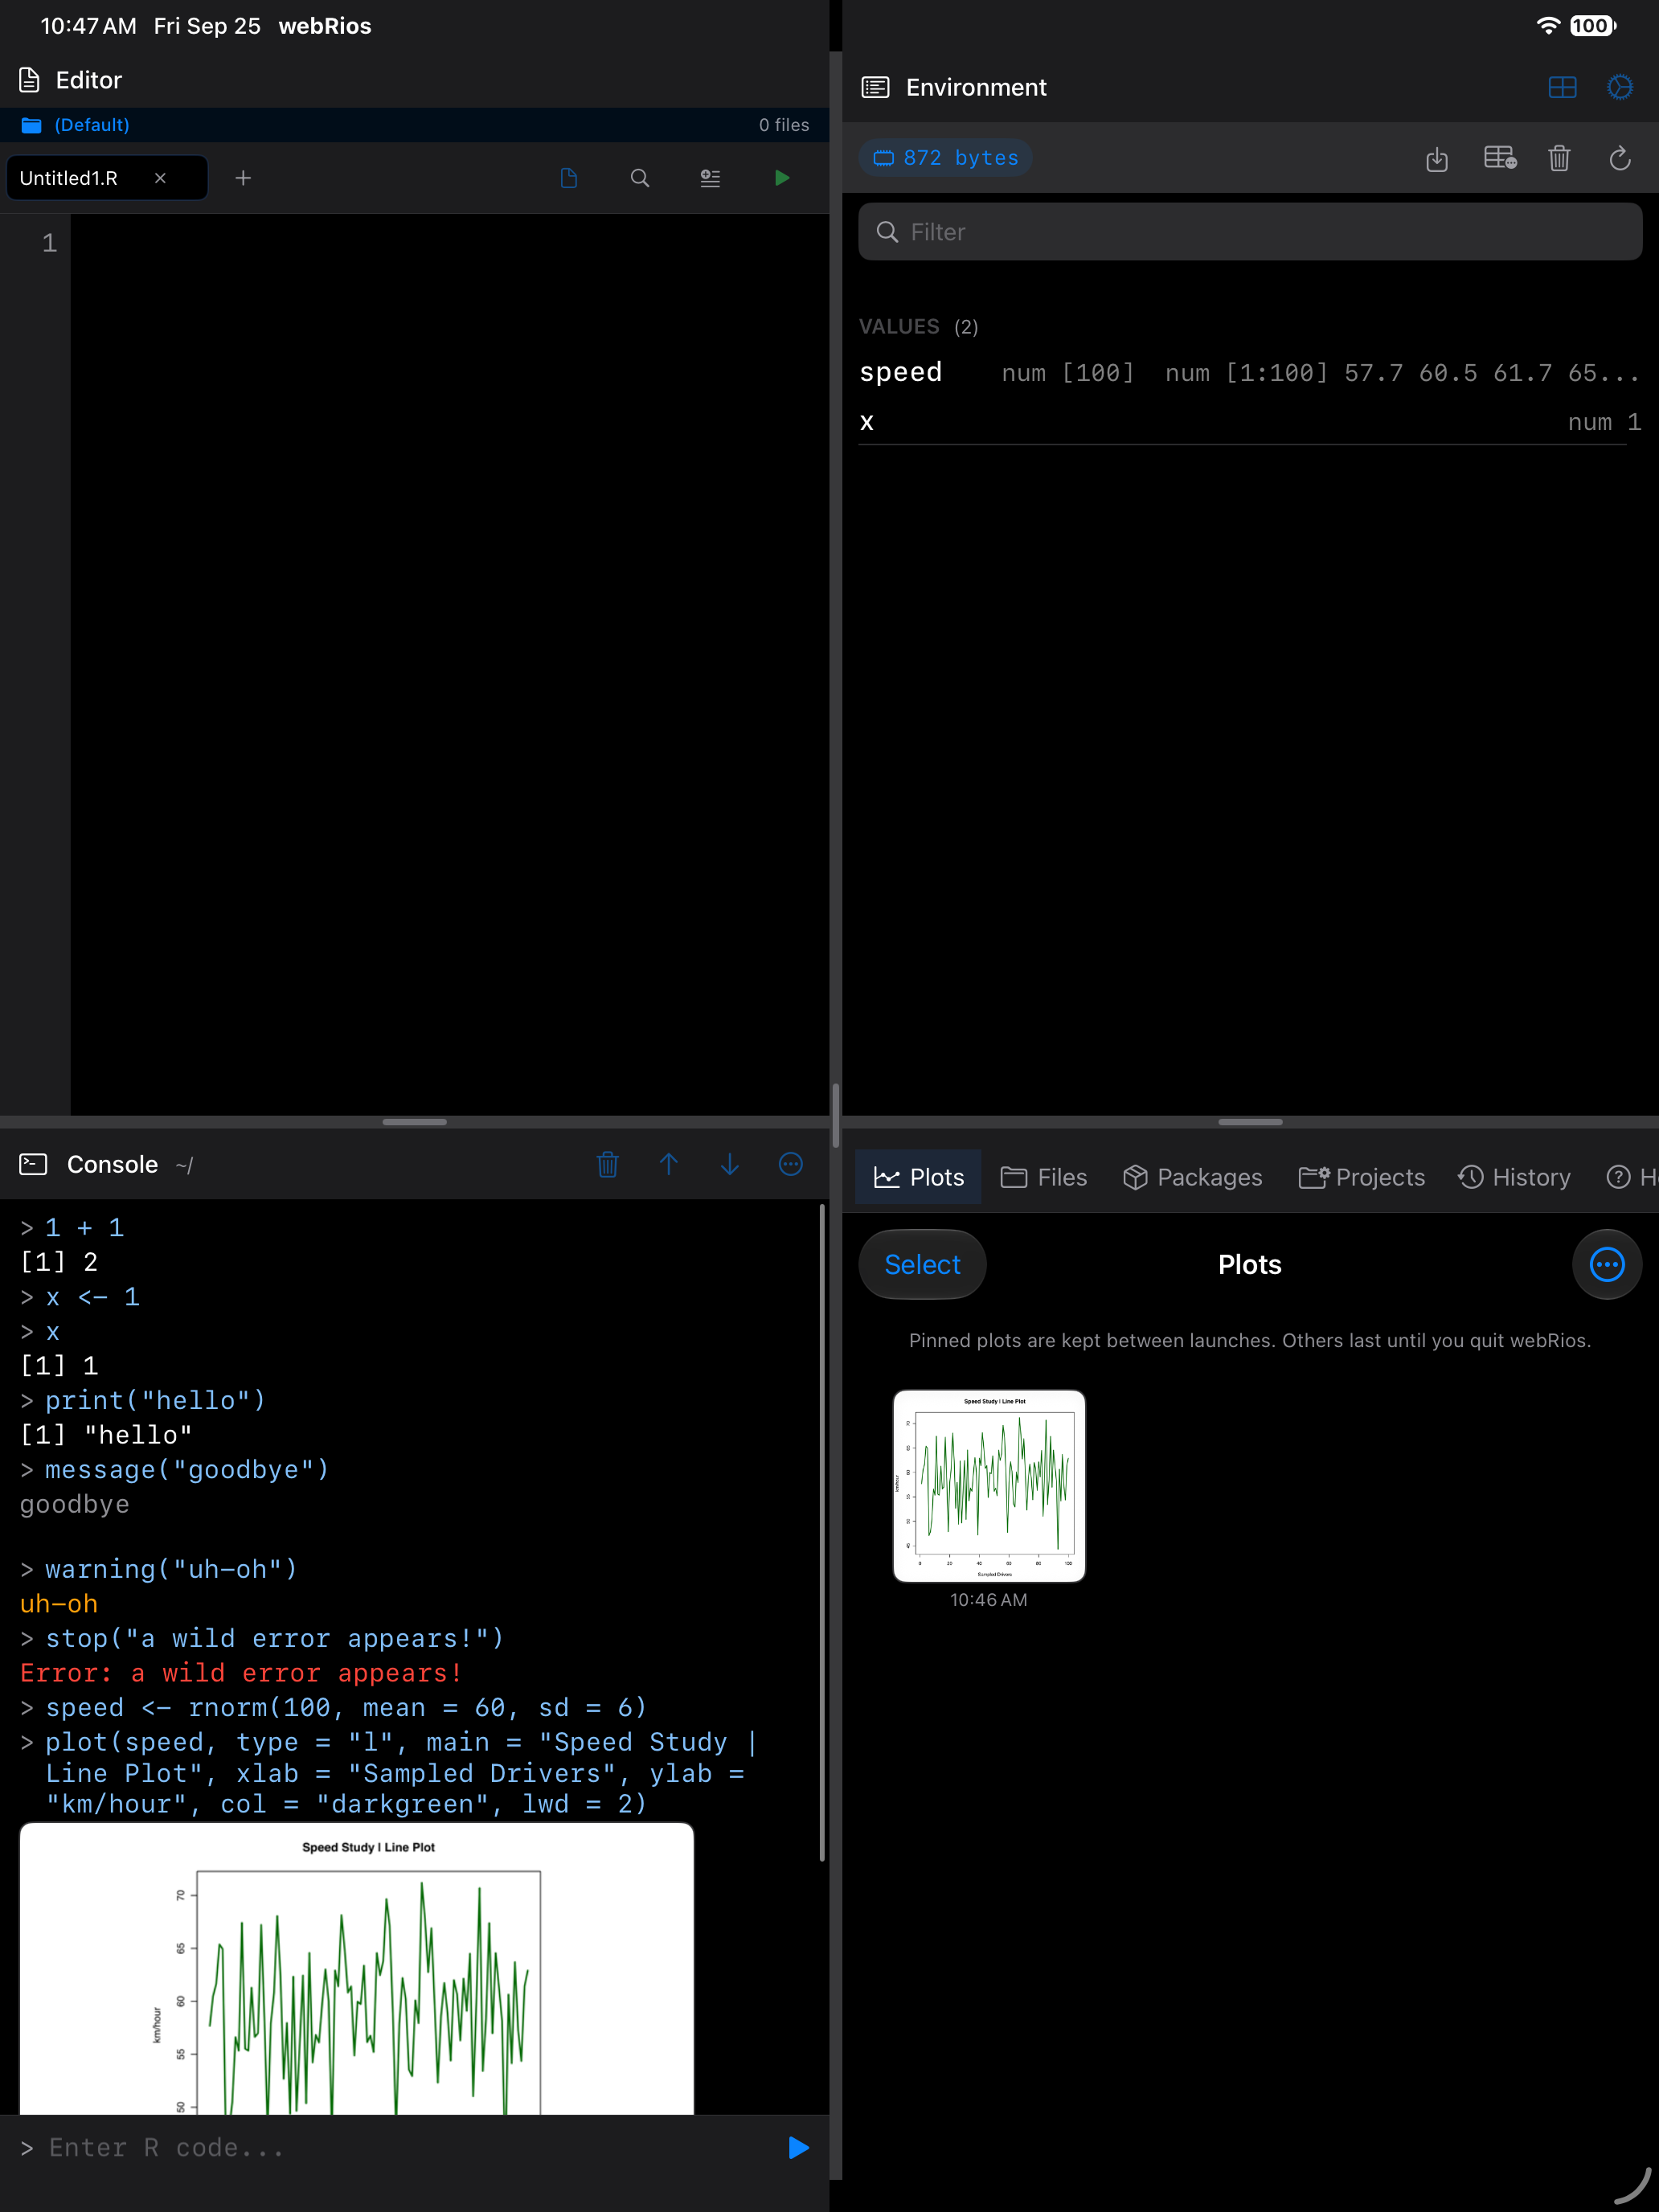The height and width of the screenshot is (2212, 1659).
Task: Focus the environment Filter search field
Action: [1250, 232]
